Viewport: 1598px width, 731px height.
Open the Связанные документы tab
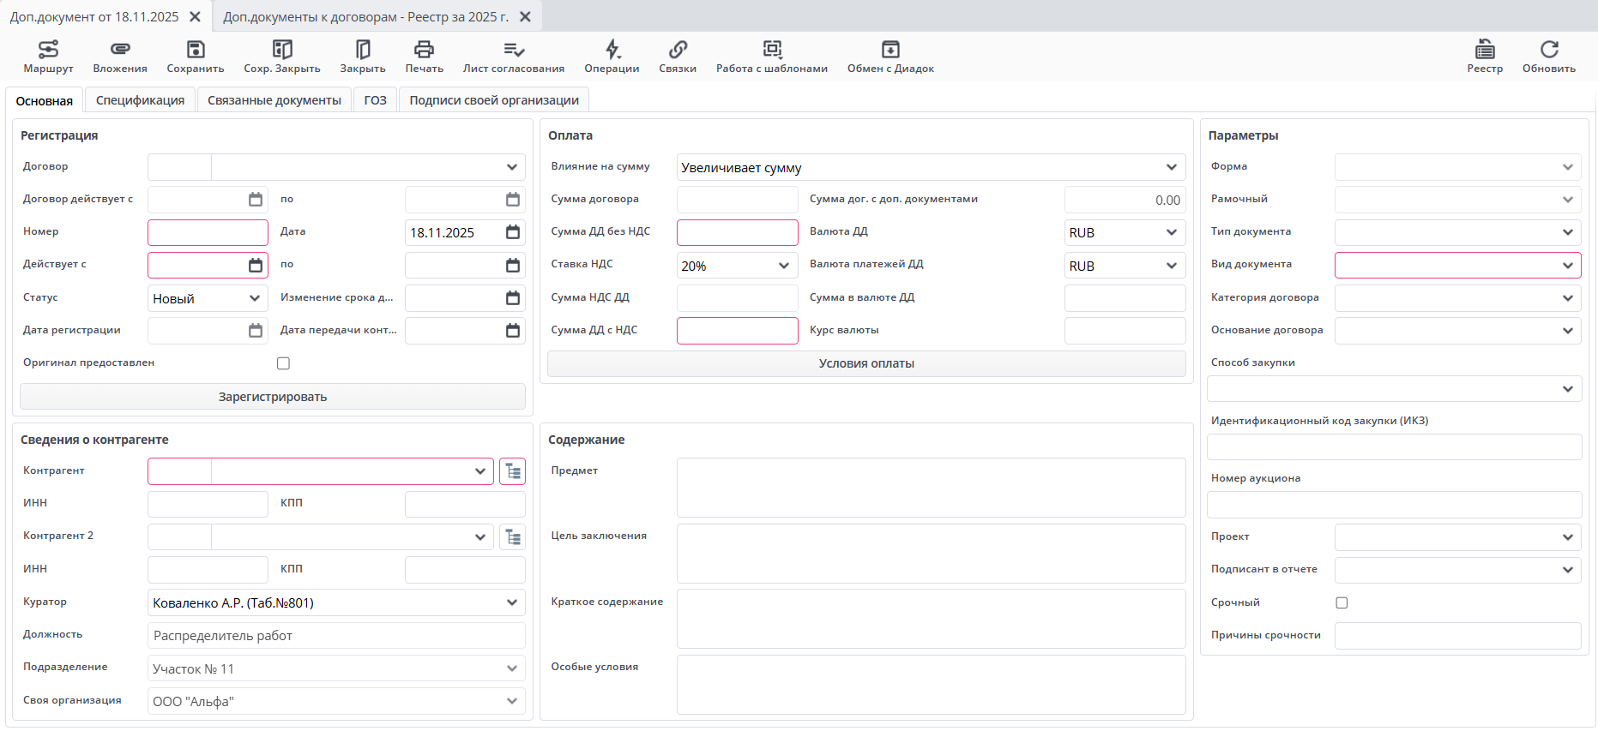[274, 100]
